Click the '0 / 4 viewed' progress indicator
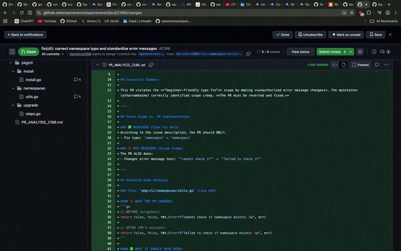The height and width of the screenshot is (251, 401). point(268,52)
